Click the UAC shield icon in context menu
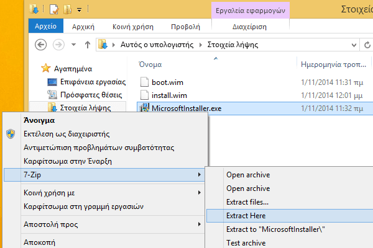The width and height of the screenshot is (373, 248). (x=11, y=134)
